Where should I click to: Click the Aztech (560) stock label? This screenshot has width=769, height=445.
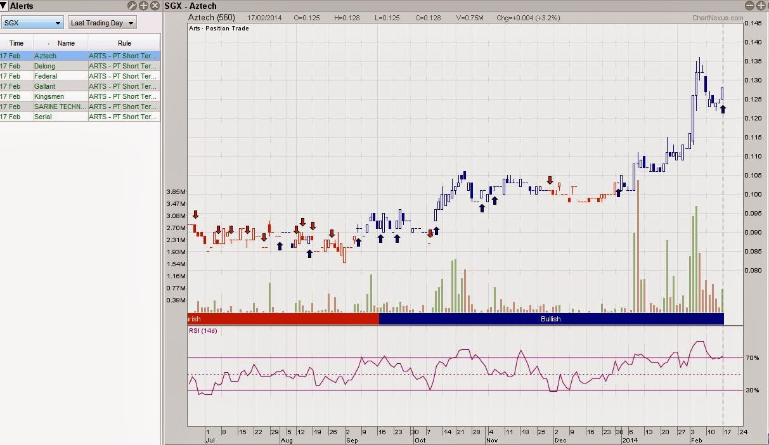(x=212, y=18)
